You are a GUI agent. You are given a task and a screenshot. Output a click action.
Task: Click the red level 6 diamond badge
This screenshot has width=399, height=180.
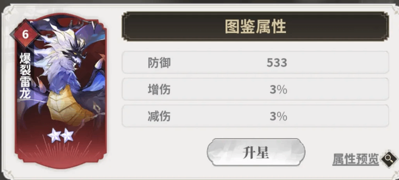pyautogui.click(x=25, y=34)
